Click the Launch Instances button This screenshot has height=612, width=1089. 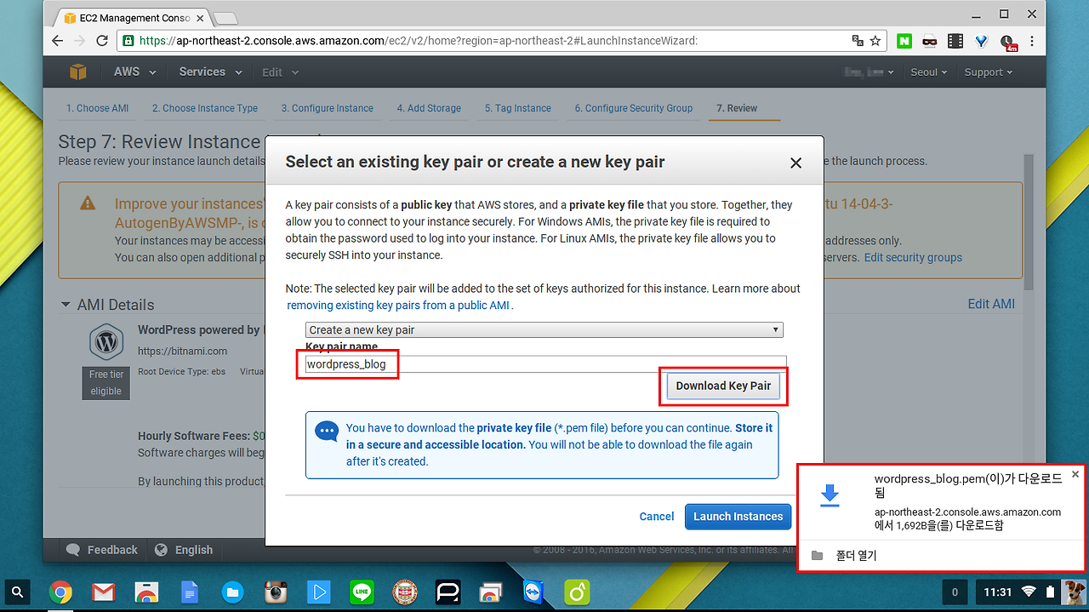pyautogui.click(x=738, y=517)
